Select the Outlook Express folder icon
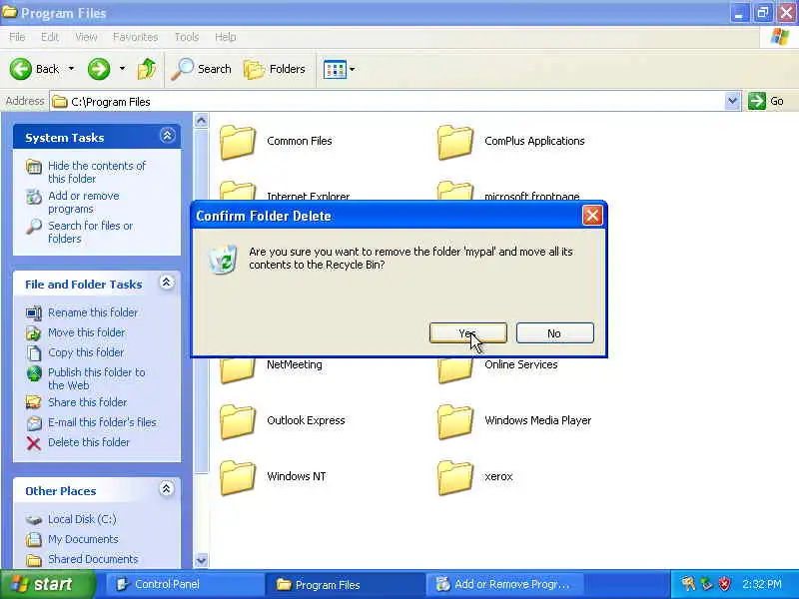Image resolution: width=799 pixels, height=599 pixels. [x=237, y=421]
